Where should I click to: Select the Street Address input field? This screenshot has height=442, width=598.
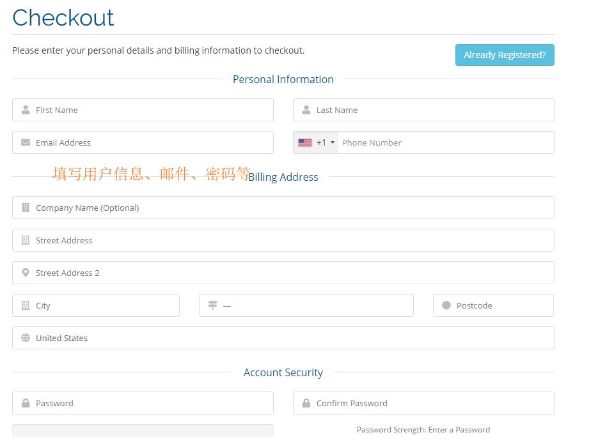(x=288, y=240)
